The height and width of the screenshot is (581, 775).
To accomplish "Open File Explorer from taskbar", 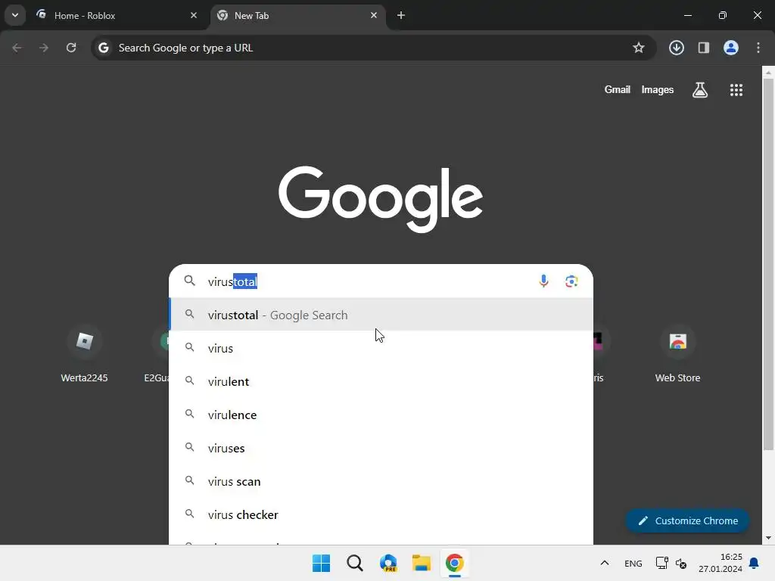I will [x=422, y=563].
